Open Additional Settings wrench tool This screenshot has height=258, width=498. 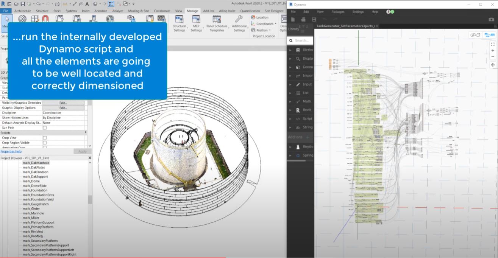[x=239, y=23]
